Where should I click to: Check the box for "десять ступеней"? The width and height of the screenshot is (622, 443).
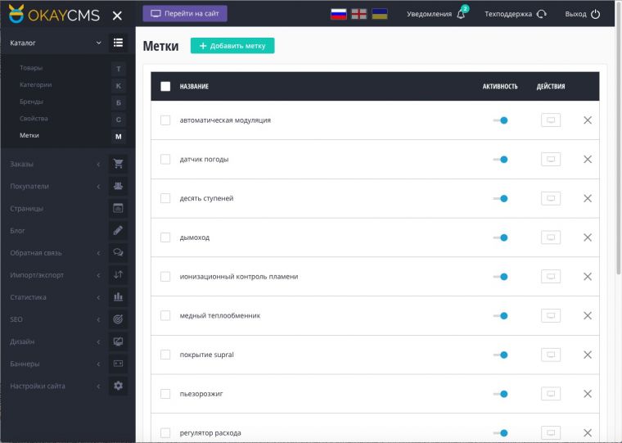coord(165,198)
